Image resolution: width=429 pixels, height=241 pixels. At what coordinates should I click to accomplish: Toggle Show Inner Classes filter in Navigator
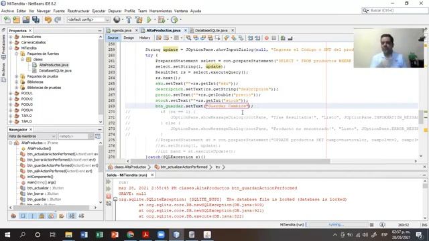tap(51, 216)
